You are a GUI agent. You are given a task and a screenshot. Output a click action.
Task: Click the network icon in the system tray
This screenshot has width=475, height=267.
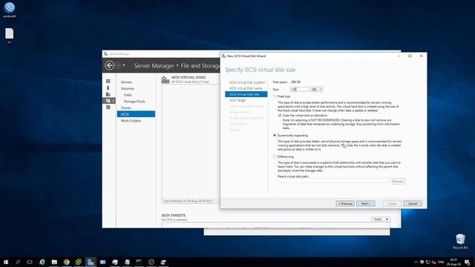[428, 262]
